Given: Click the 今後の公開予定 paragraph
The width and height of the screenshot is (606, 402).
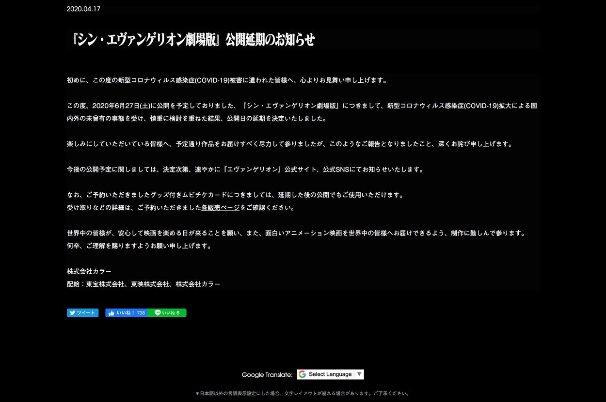Looking at the screenshot, I should coord(245,170).
